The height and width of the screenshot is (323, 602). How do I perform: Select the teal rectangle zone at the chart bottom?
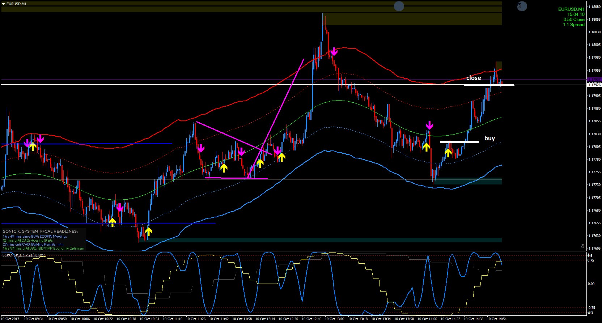pyautogui.click(x=320, y=240)
